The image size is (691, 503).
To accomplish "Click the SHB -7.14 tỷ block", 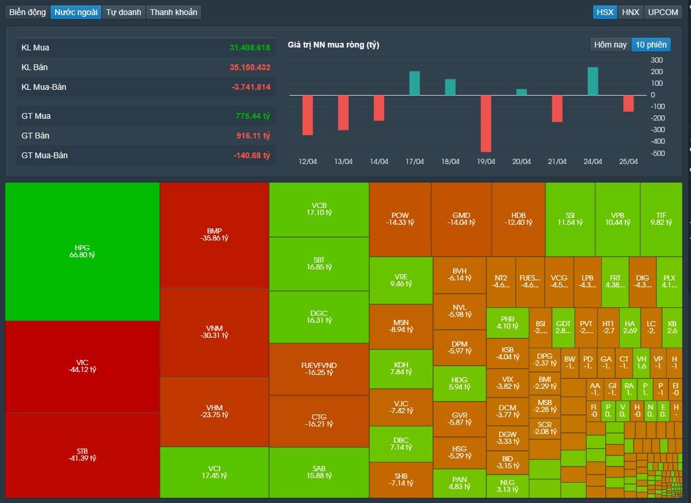I will pyautogui.click(x=401, y=480).
